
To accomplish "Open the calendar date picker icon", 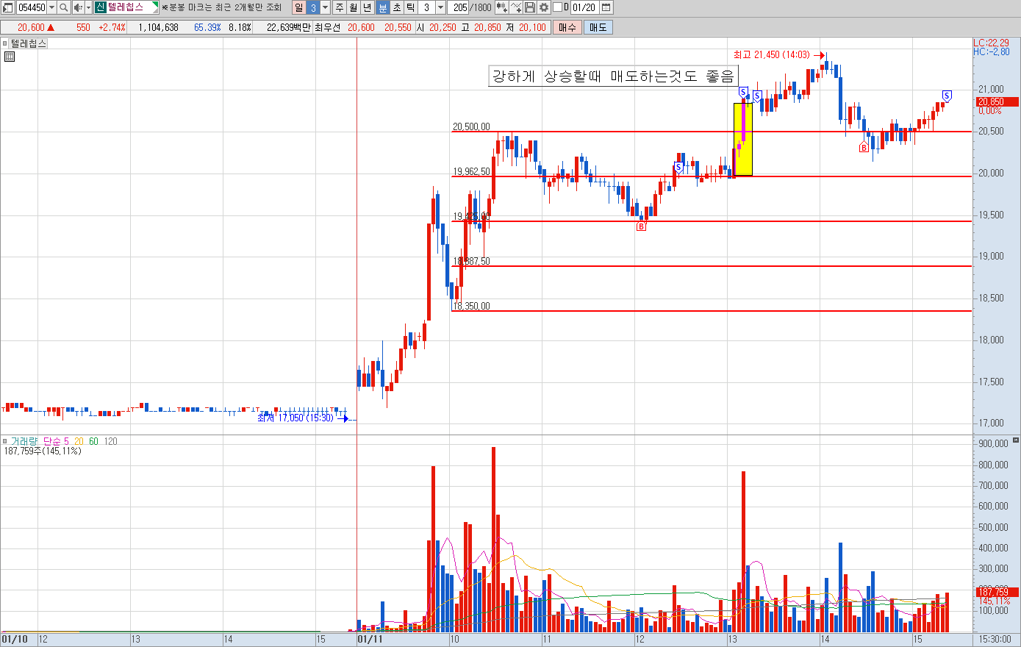I will pyautogui.click(x=606, y=7).
